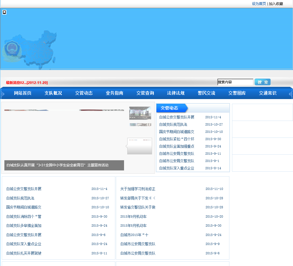Open the 关于加强学习刑法修正 notice
Screen dimensions: 293x266
pyautogui.click(x=138, y=189)
